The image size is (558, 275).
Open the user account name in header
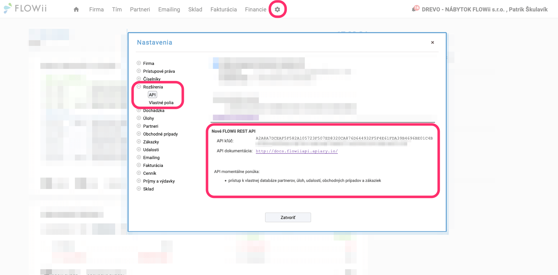[x=485, y=10]
